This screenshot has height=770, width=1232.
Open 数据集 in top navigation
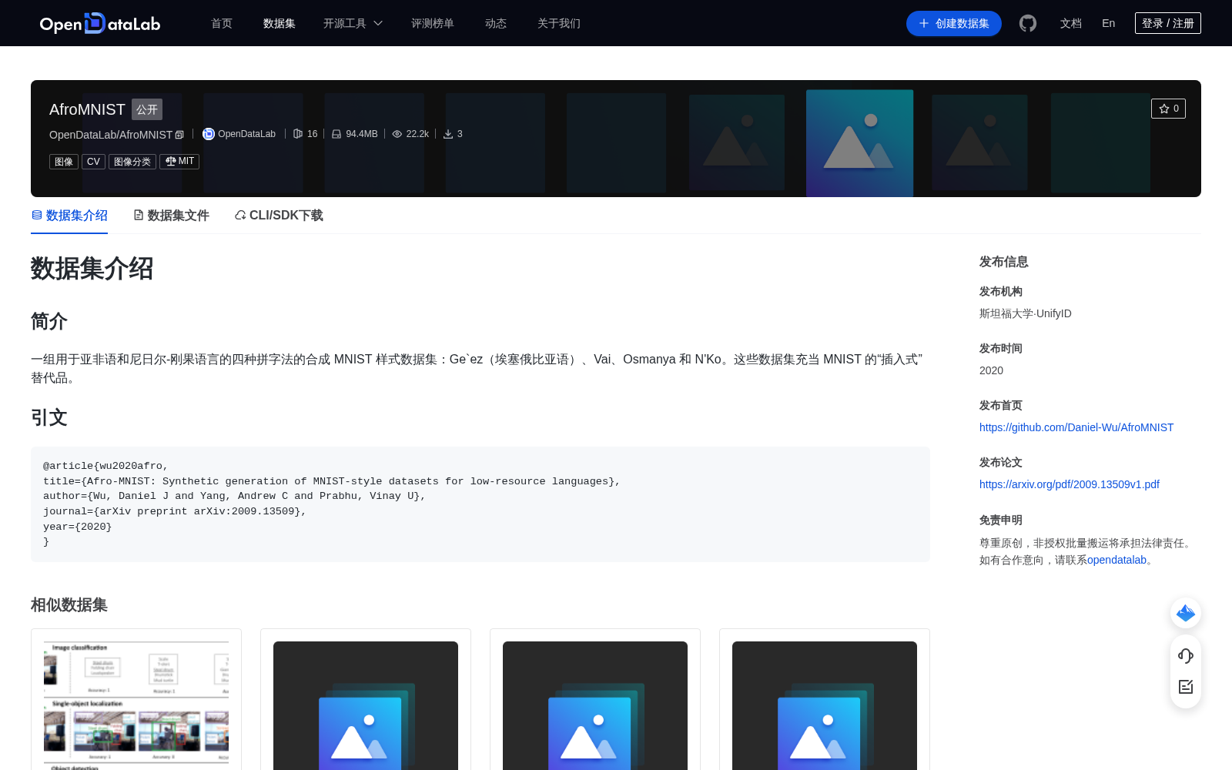pos(280,23)
